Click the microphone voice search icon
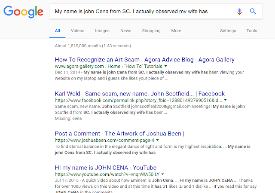 [x=239, y=12]
